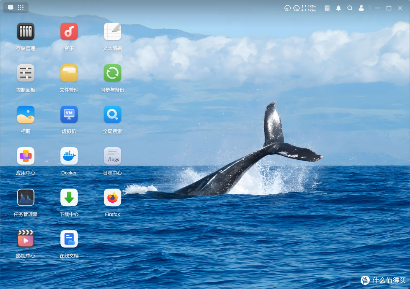Open the app grid launcher icon
Screen dimensions: 410x289
(20, 8)
